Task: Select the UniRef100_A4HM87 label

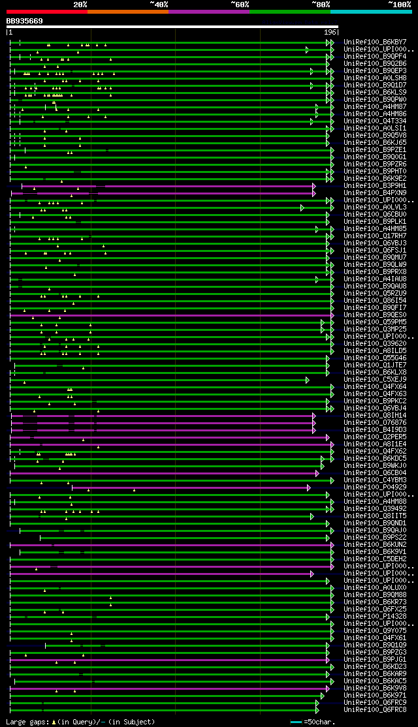Action: pos(376,106)
